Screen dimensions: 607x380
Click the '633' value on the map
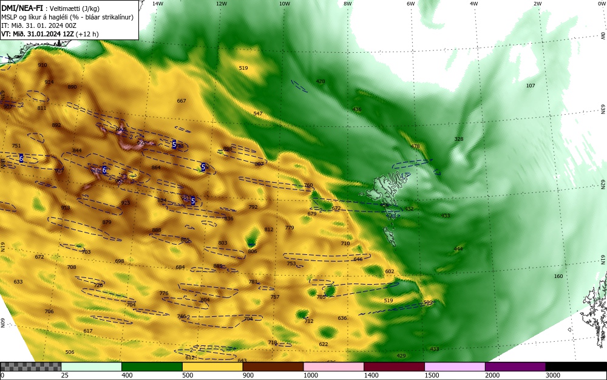(x=18, y=282)
